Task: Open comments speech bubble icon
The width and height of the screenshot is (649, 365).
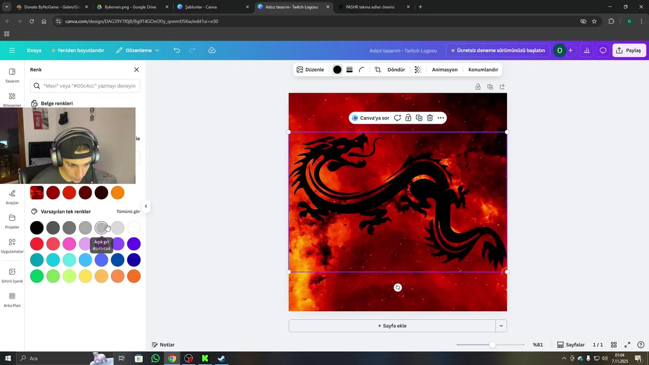Action: [x=603, y=50]
